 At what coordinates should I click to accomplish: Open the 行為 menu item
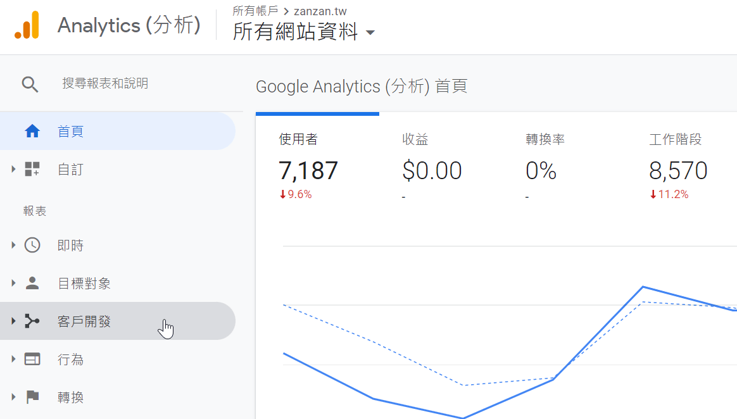(118, 360)
